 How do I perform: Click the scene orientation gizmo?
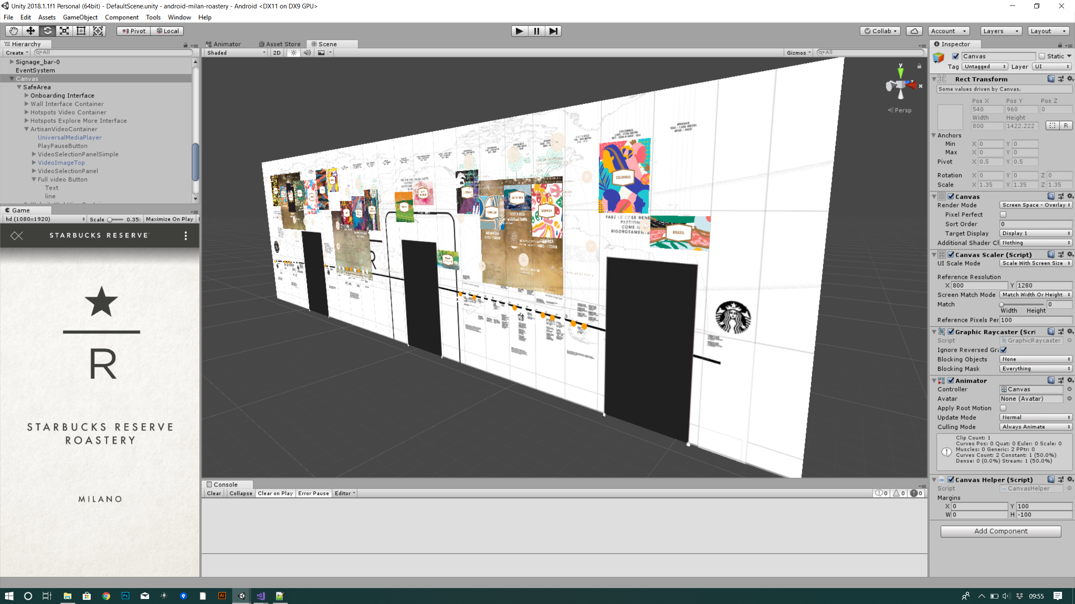(x=900, y=86)
